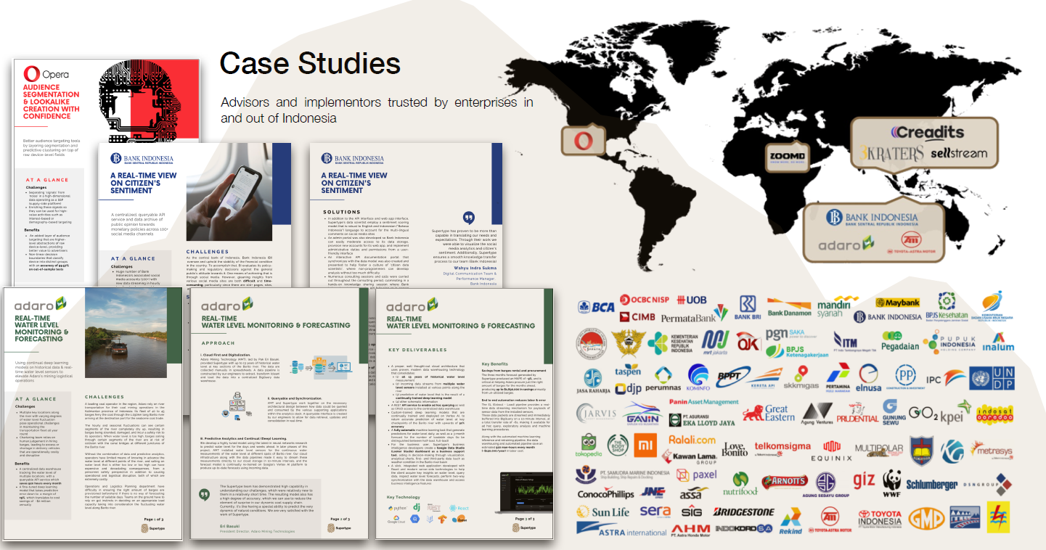Click the BCA bank logo

tap(596, 306)
